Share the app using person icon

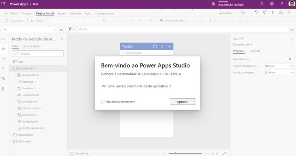point(281,12)
